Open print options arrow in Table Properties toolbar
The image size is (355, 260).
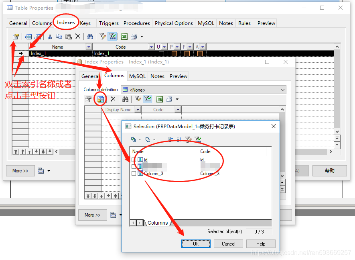point(142,37)
